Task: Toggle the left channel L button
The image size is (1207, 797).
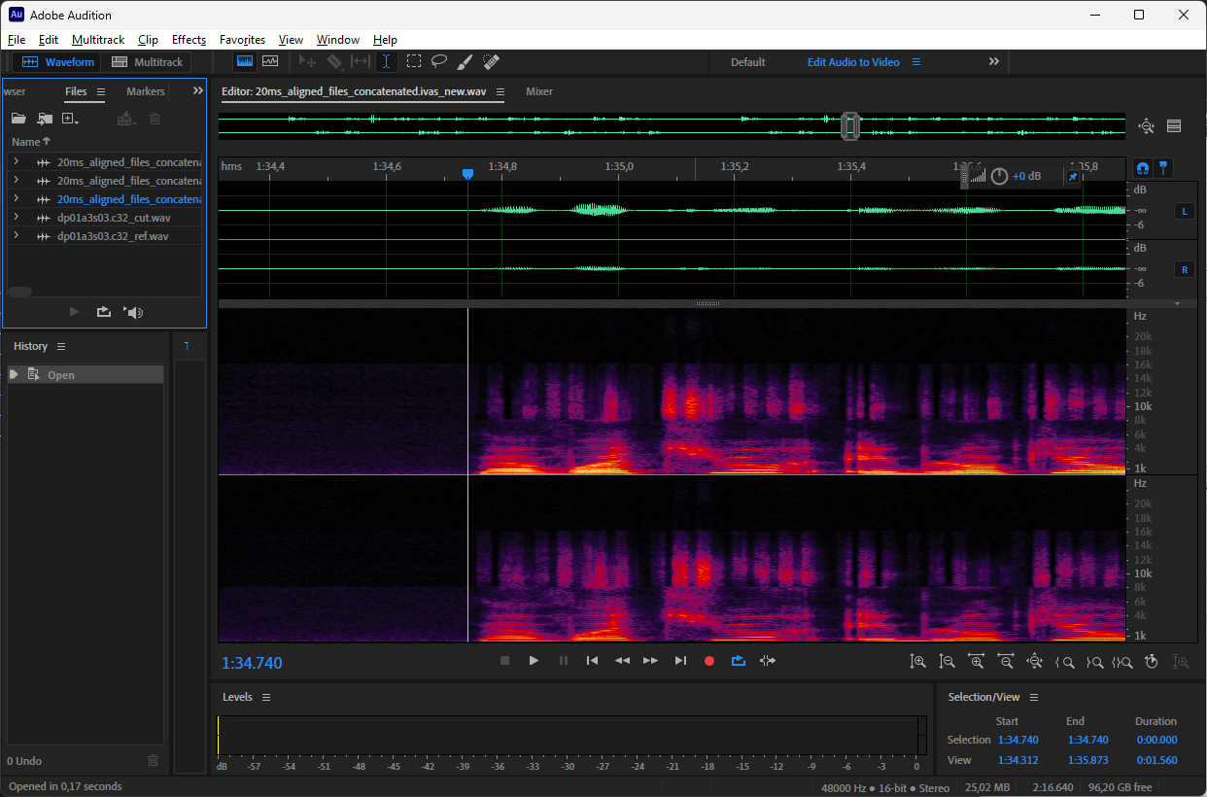Action: [1185, 211]
